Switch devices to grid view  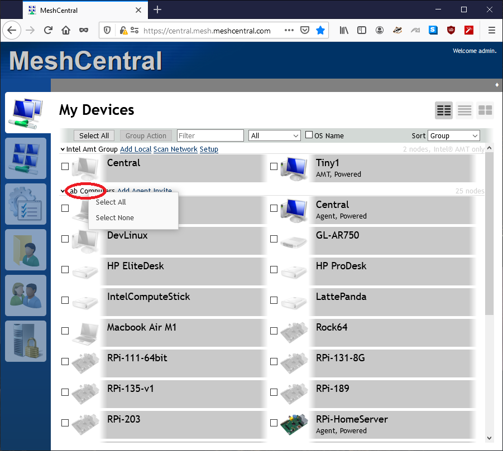[x=485, y=110]
